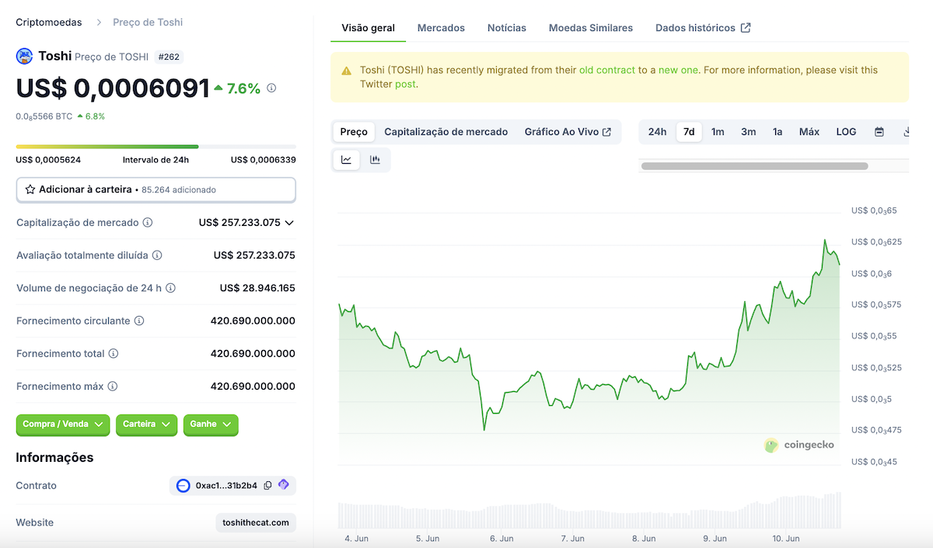Image resolution: width=933 pixels, height=548 pixels.
Task: Open info tooltip for Capitalização de mercado
Action: tap(148, 223)
